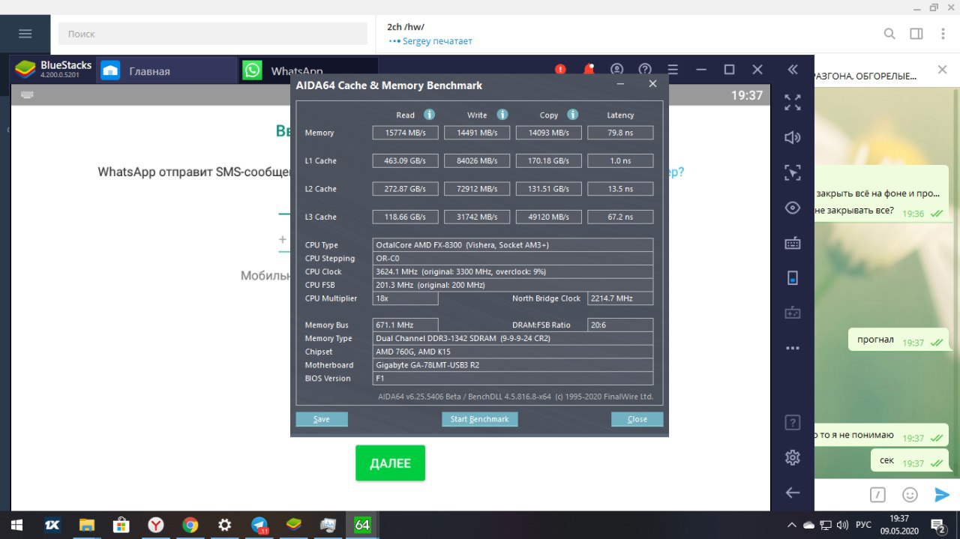Screen dimensions: 960x539
Task: Click the info icon next to Read
Action: click(x=429, y=115)
